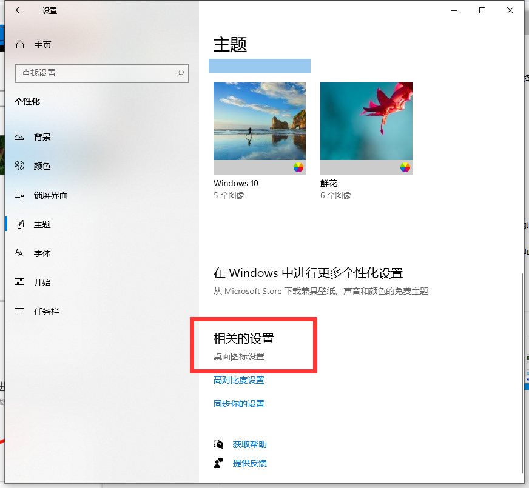Click the 获取帮助 chat bubble icon

218,444
